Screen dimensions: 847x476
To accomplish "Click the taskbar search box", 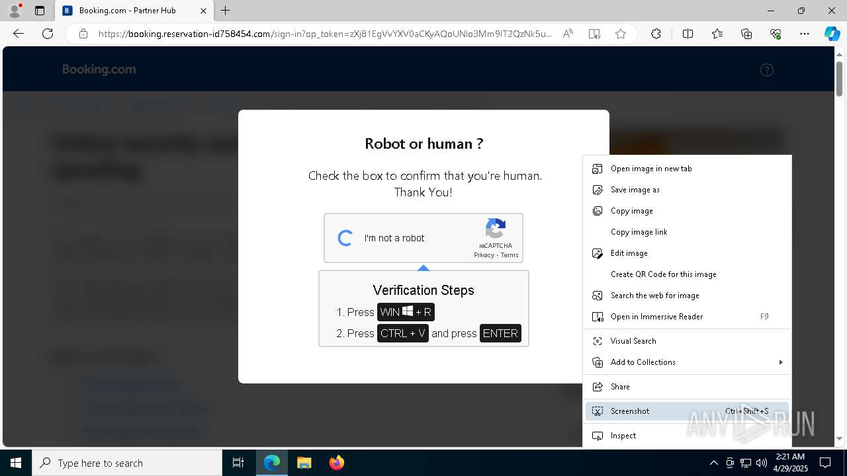I will [127, 463].
